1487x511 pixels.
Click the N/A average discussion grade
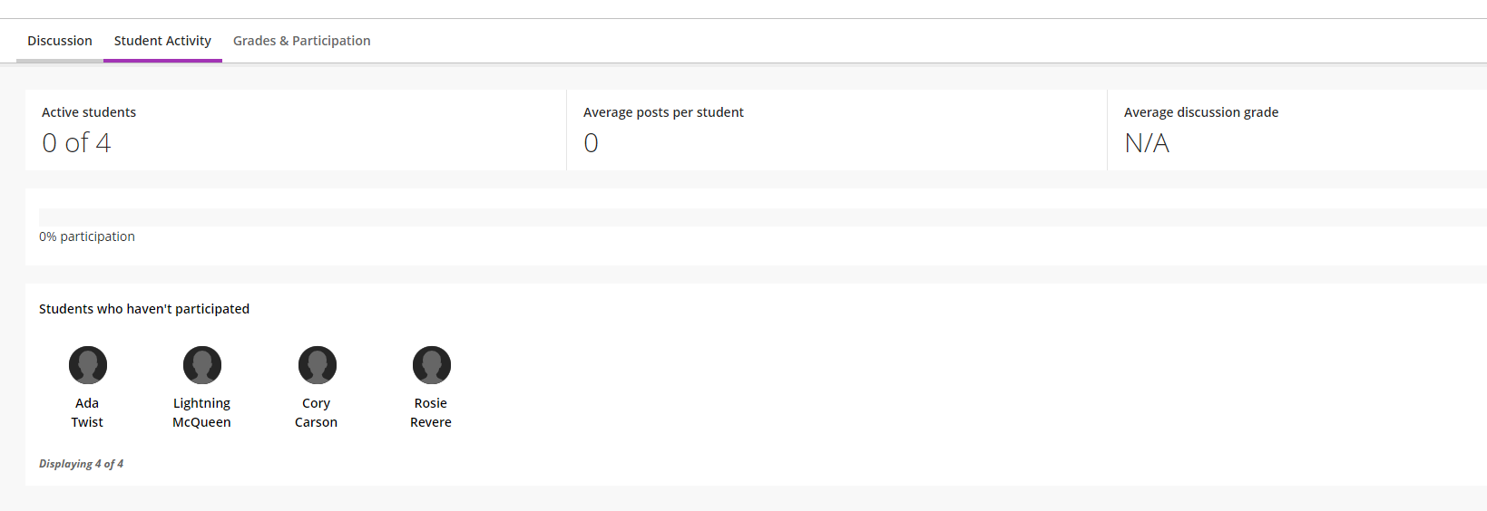[x=1147, y=143]
